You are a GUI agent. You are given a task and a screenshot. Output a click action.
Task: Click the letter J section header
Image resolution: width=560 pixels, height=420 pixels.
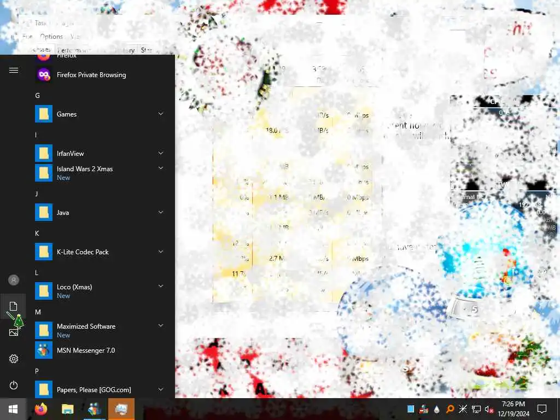tap(37, 194)
